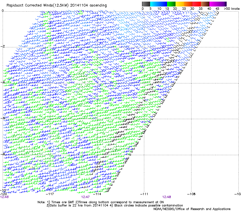241x211 pixels.
Task: Click the red 30-35 knots color segment
Action: click(x=197, y=4)
